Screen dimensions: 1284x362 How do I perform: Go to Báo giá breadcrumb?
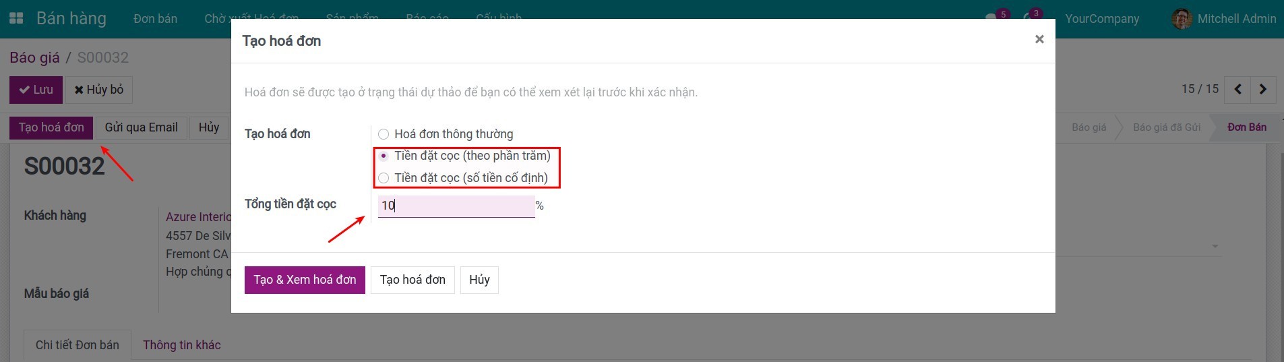point(34,57)
